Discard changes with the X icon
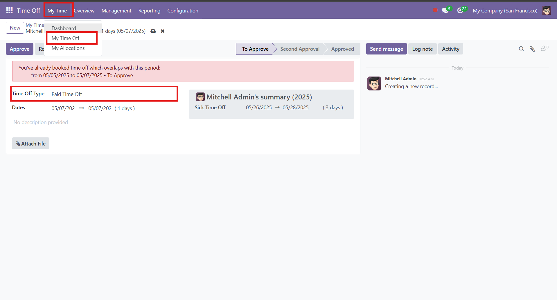Viewport: 557px width, 300px height. (162, 31)
